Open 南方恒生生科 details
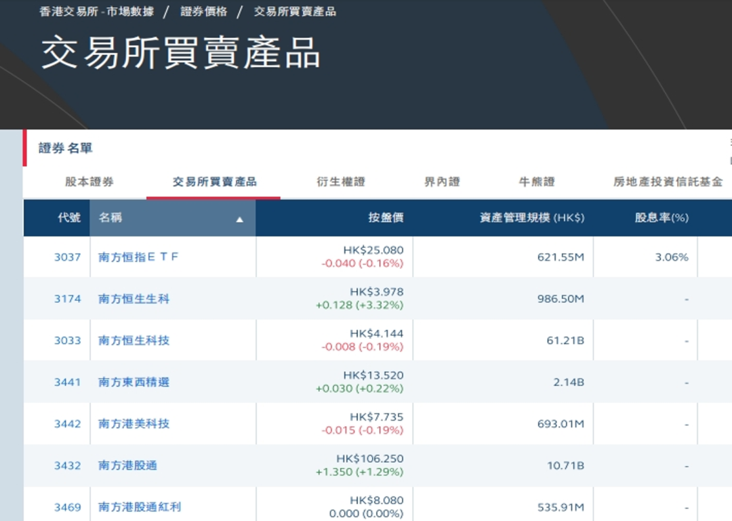This screenshot has height=521, width=732. point(134,299)
